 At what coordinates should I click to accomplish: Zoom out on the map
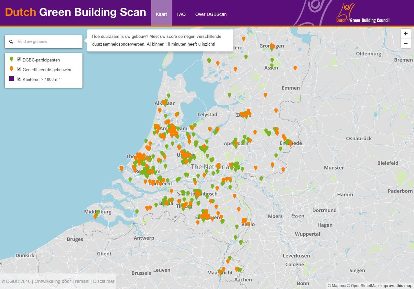coord(406,43)
